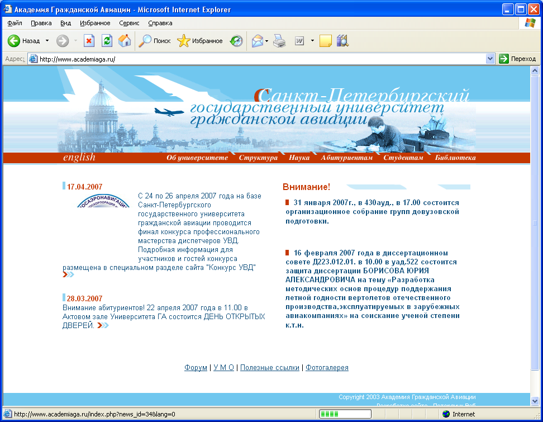Click the Mail envelope icon

click(258, 41)
